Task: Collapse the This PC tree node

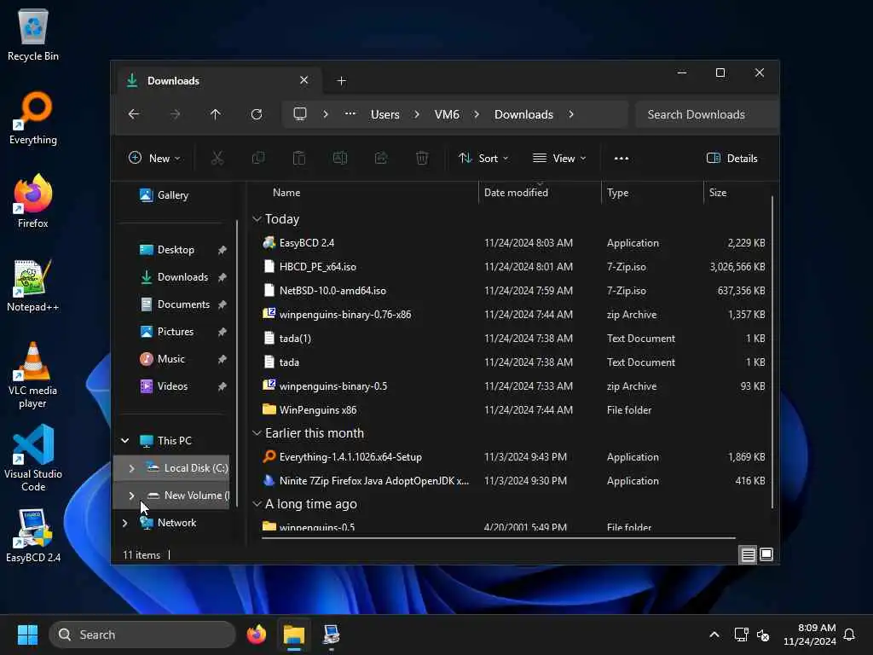Action: 124,441
